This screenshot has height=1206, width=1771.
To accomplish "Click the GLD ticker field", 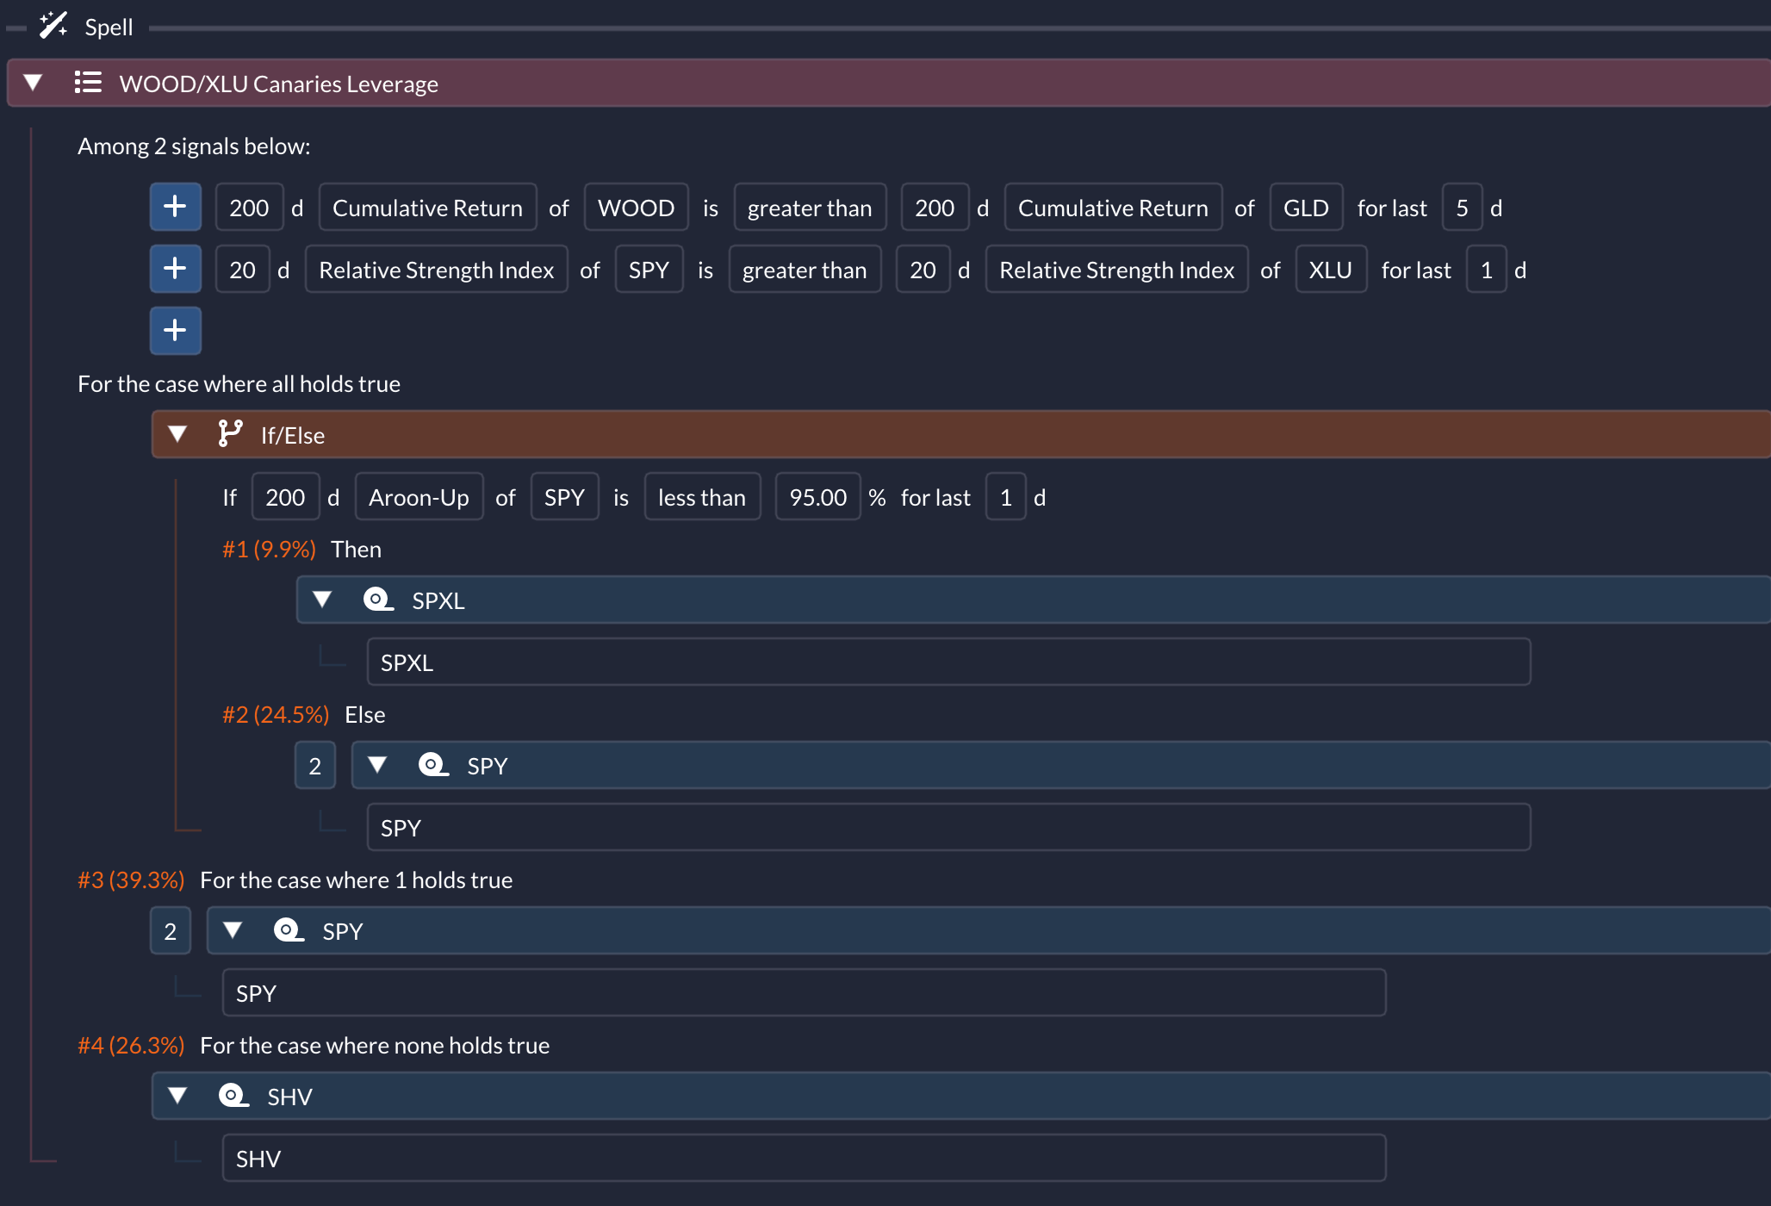I will (x=1305, y=208).
